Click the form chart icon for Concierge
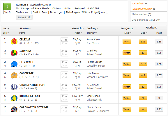Viewport: 168px width, 116px height. (66, 77)
